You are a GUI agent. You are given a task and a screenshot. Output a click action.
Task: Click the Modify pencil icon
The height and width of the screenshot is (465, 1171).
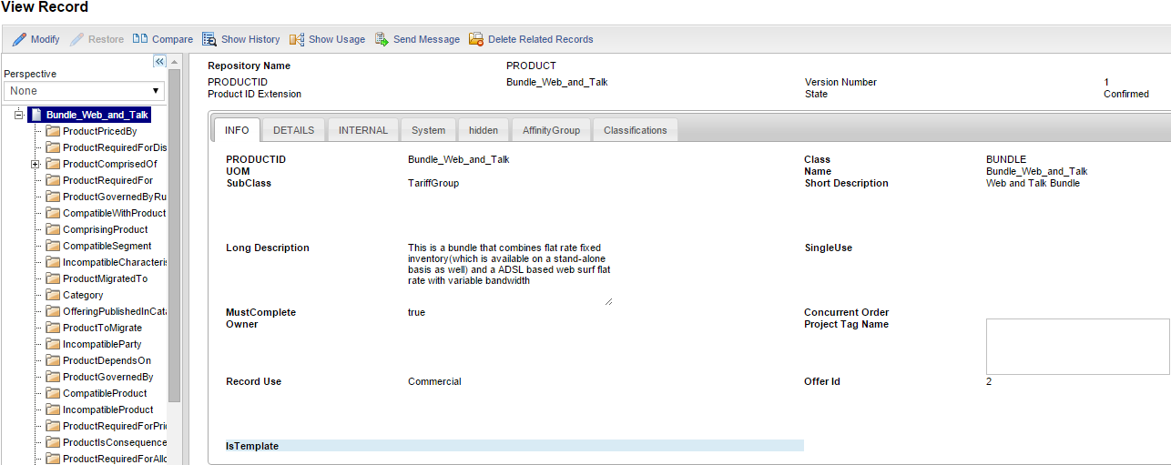tap(19, 39)
